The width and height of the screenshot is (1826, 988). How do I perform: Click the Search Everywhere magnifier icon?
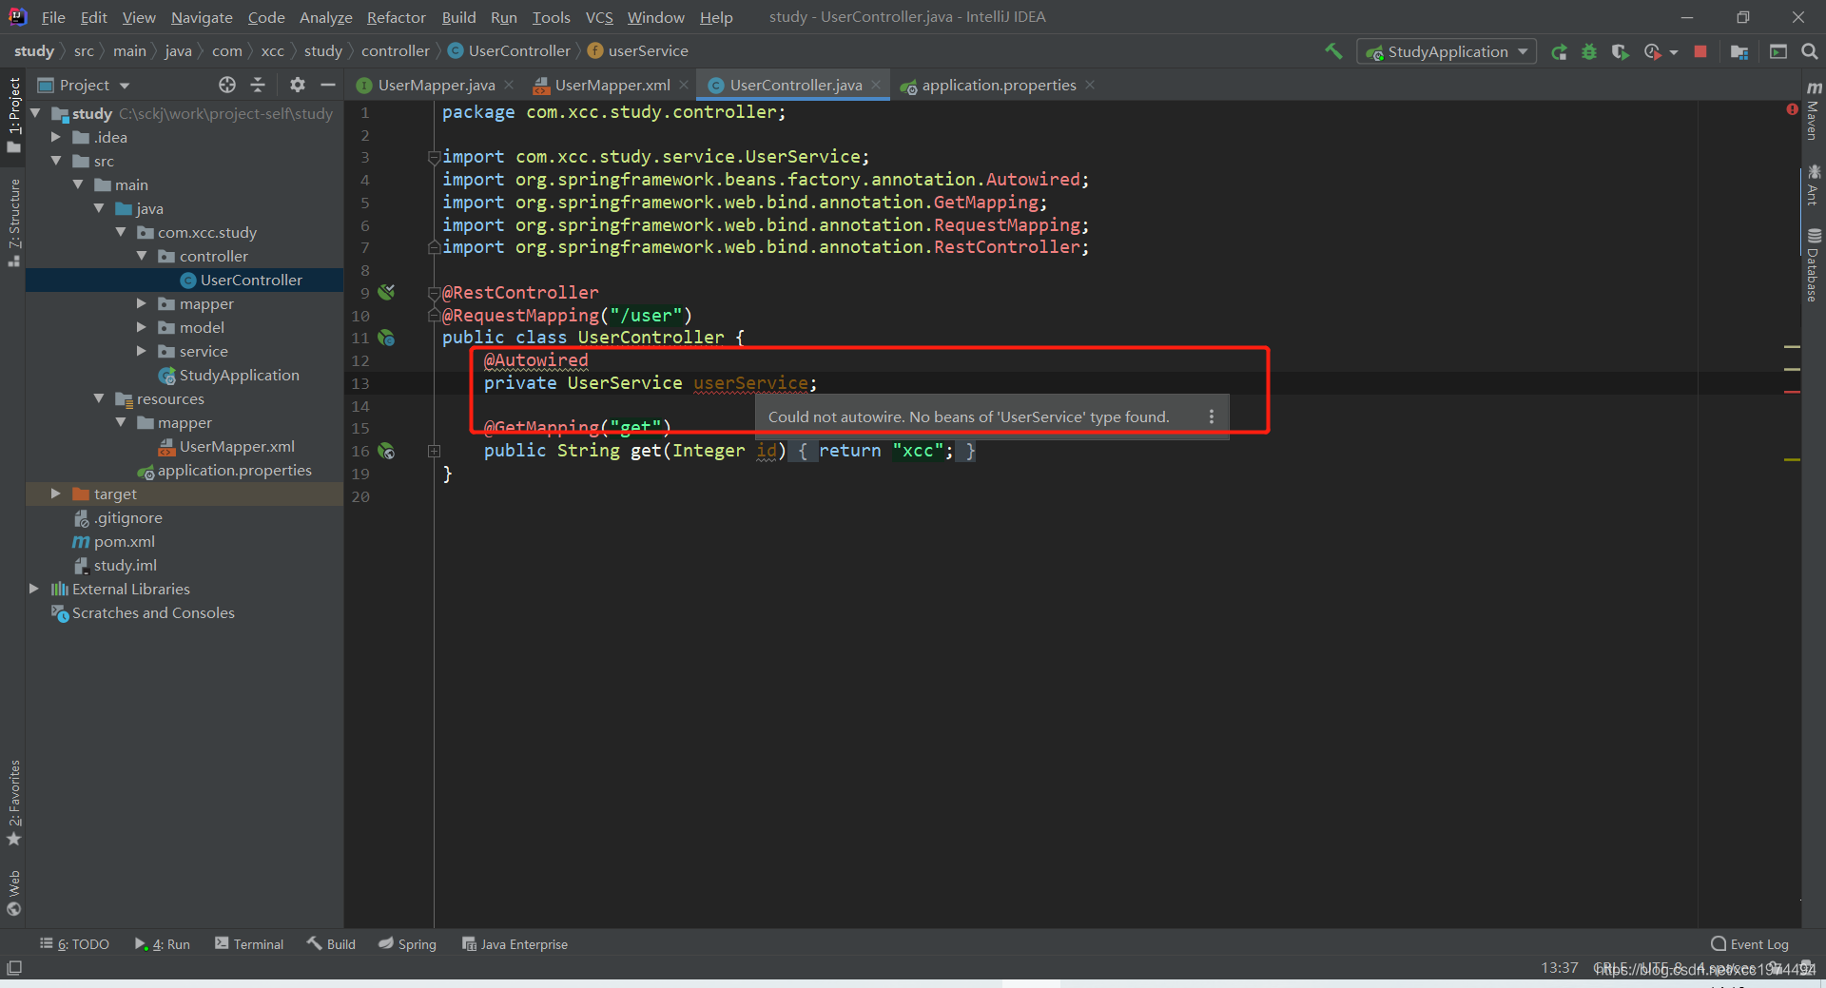click(1810, 52)
